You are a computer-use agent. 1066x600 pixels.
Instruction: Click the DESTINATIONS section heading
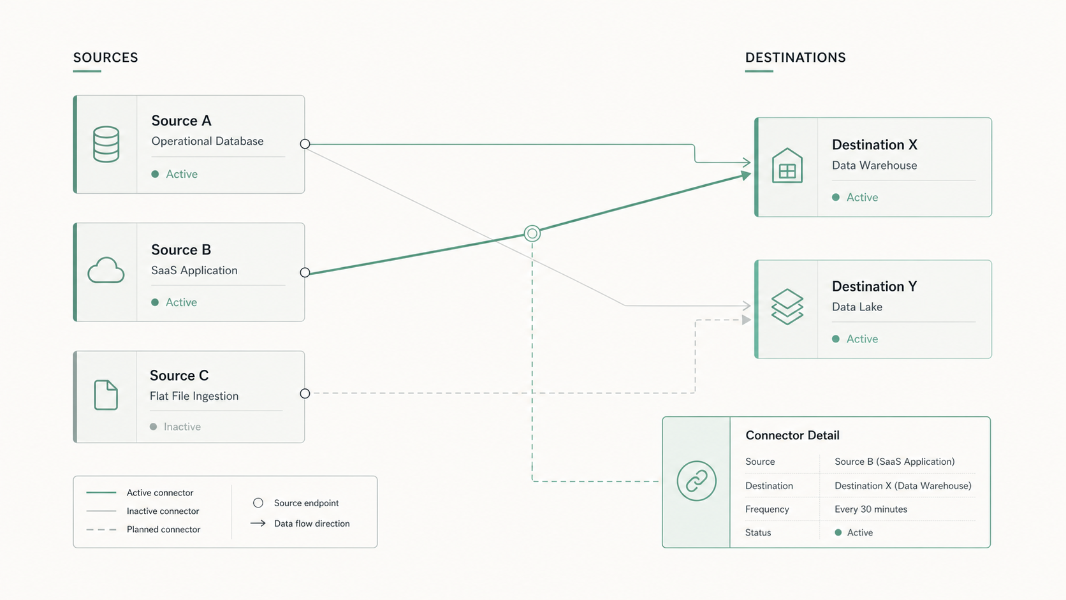click(796, 57)
